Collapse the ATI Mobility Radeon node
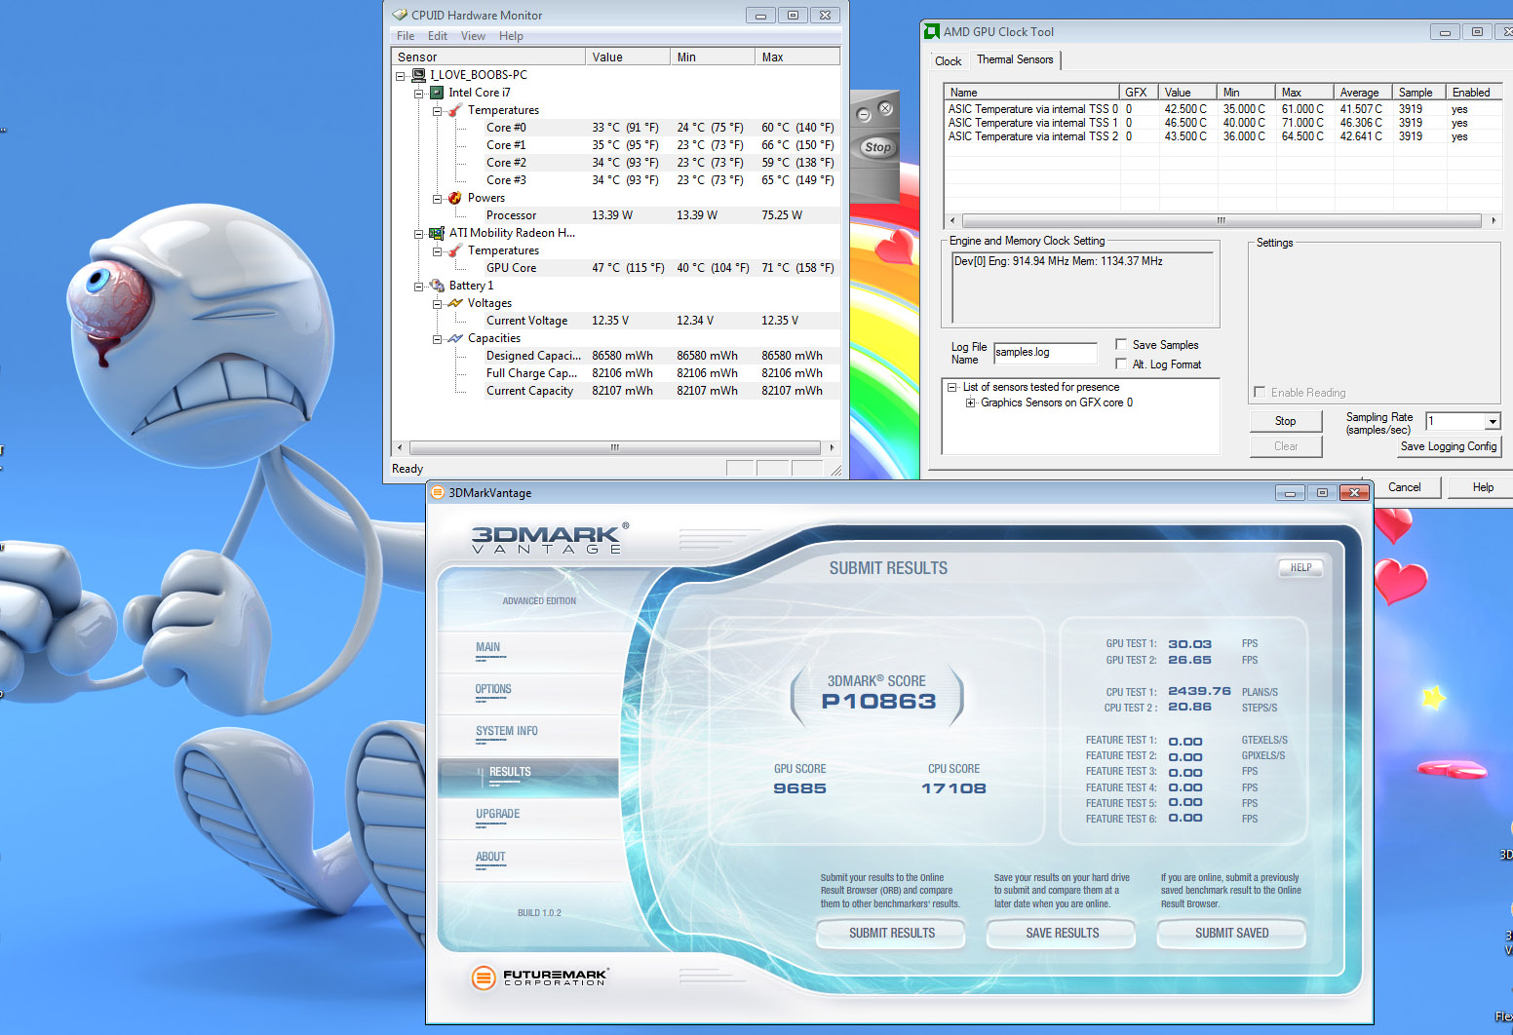The width and height of the screenshot is (1513, 1035). click(419, 233)
